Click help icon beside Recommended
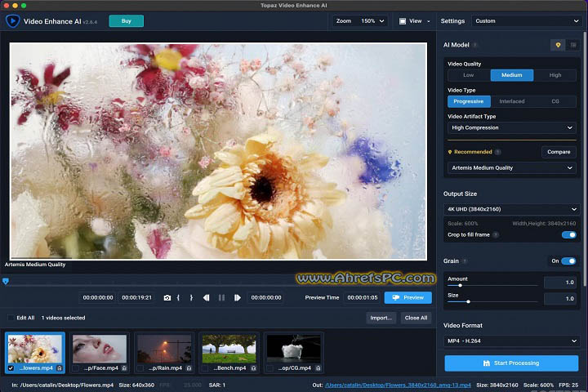The image size is (588, 392). 497,152
